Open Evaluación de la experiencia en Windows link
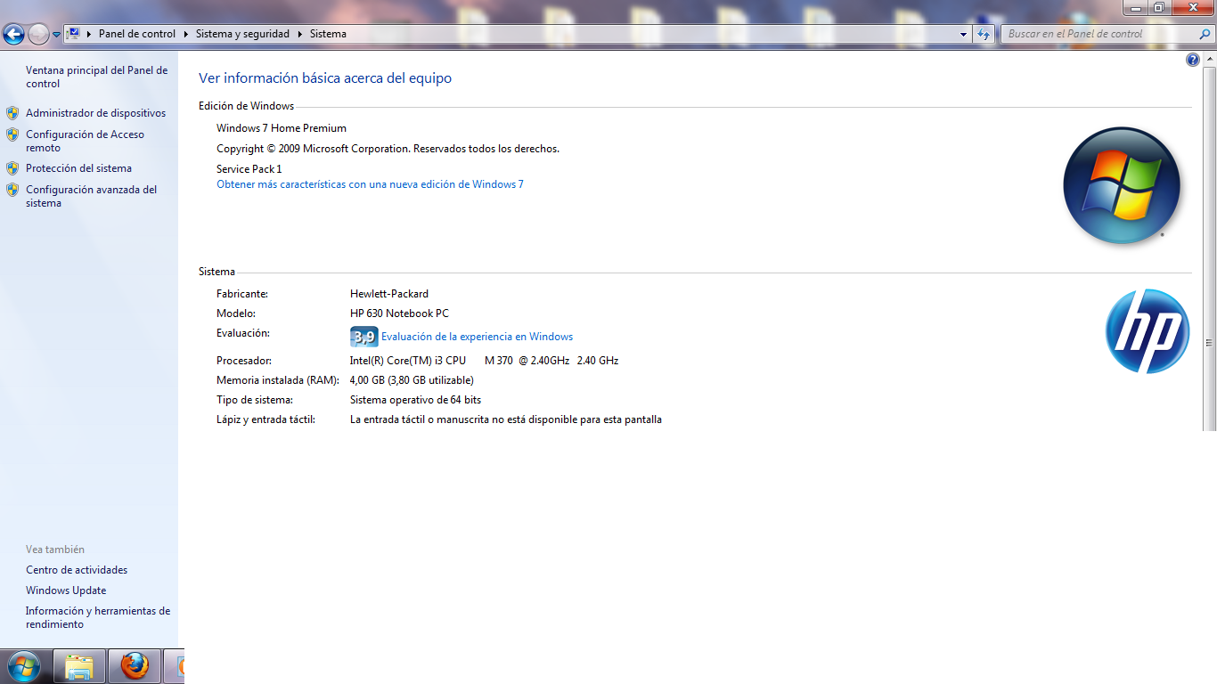 477,337
